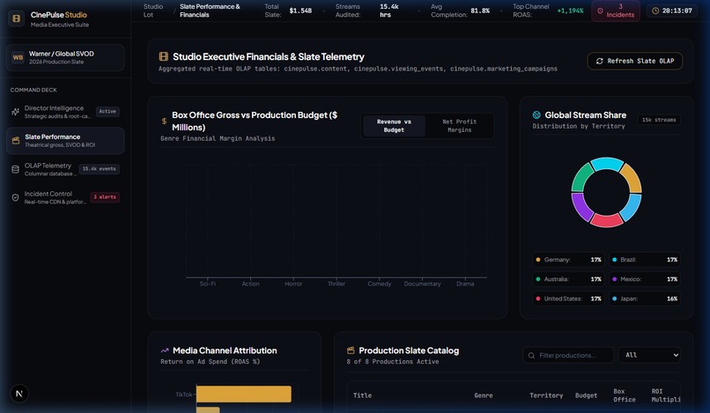Click the alert icon in the Incidents badge

[x=600, y=11]
